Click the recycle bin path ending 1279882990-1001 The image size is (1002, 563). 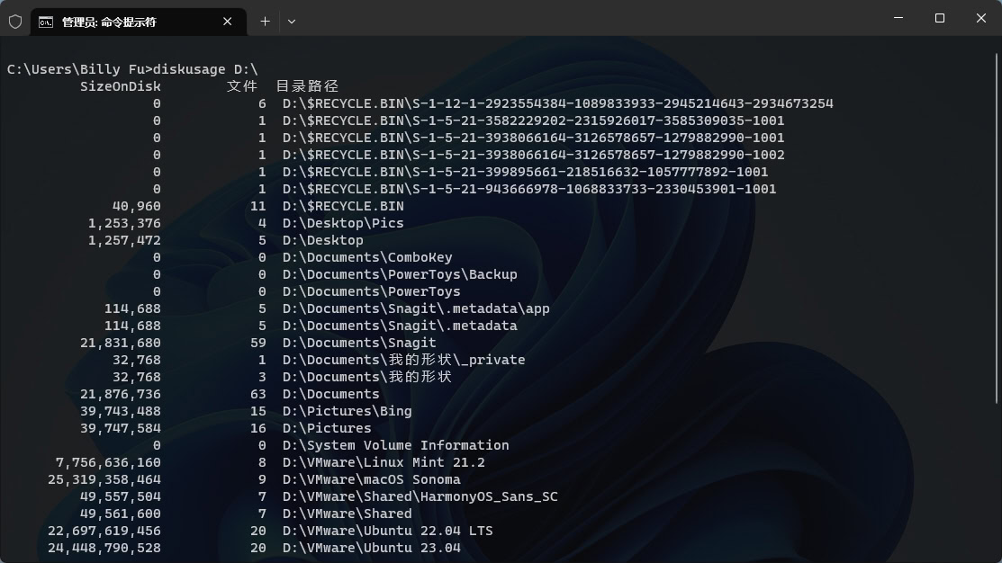point(534,138)
